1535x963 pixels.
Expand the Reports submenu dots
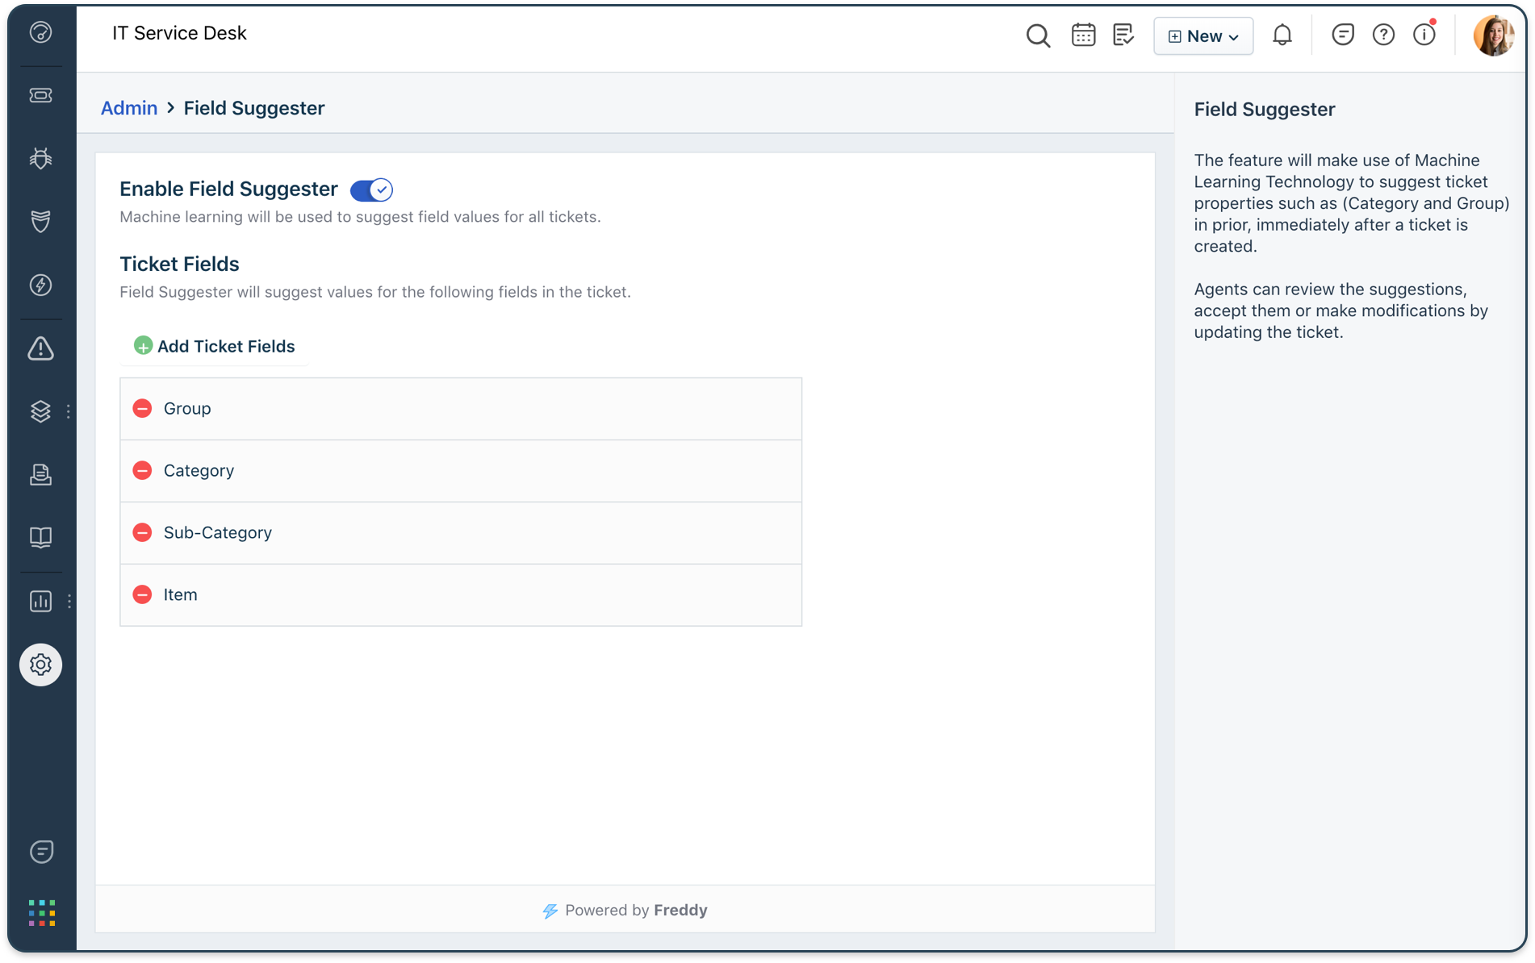point(69,602)
